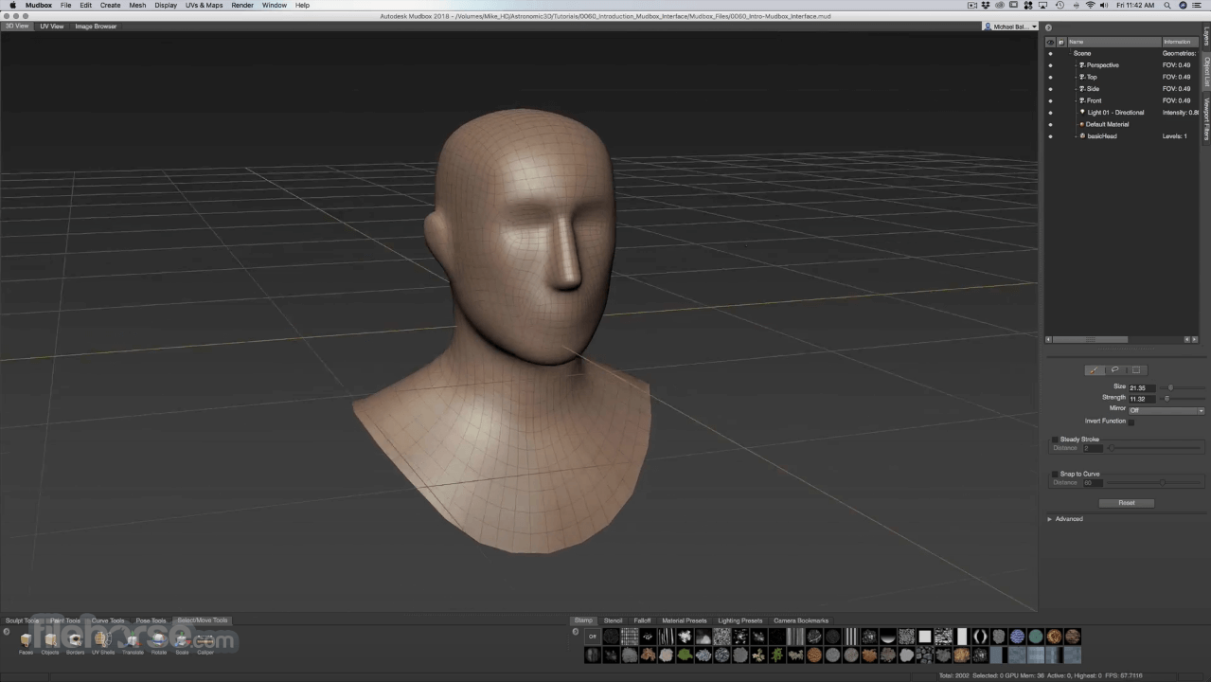The width and height of the screenshot is (1211, 682).
Task: Choose the Borders selection tool
Action: coord(75,641)
